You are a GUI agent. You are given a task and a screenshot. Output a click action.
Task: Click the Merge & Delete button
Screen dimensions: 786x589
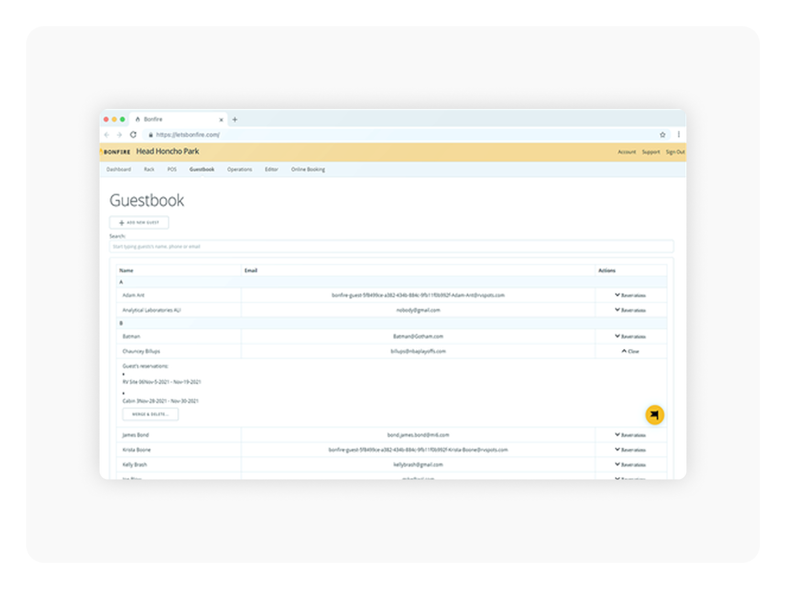pos(150,414)
